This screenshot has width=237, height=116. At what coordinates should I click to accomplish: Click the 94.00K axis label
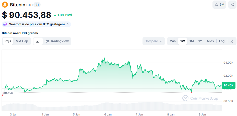click(228, 63)
